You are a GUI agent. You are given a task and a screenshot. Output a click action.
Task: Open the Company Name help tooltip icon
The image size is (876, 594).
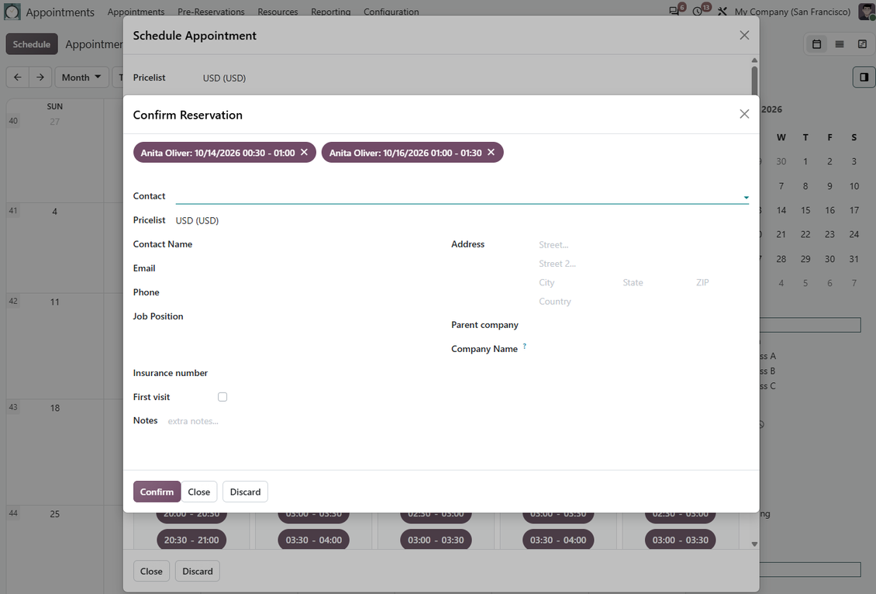525,347
